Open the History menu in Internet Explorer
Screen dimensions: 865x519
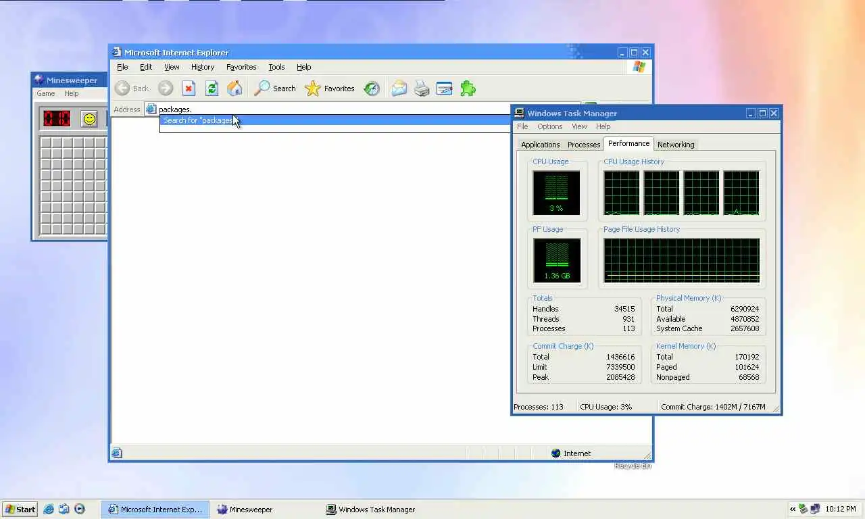tap(203, 67)
